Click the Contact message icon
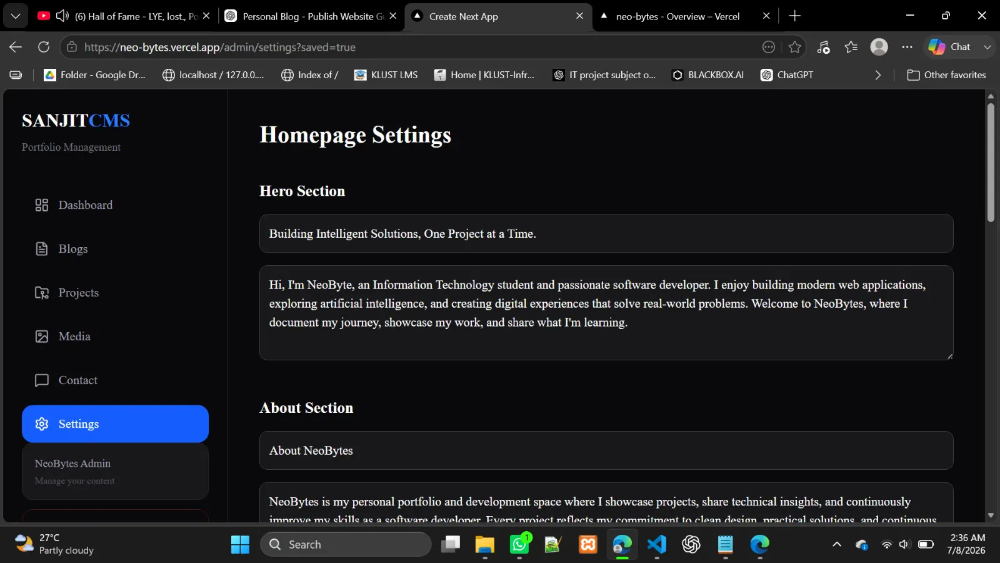 point(42,380)
